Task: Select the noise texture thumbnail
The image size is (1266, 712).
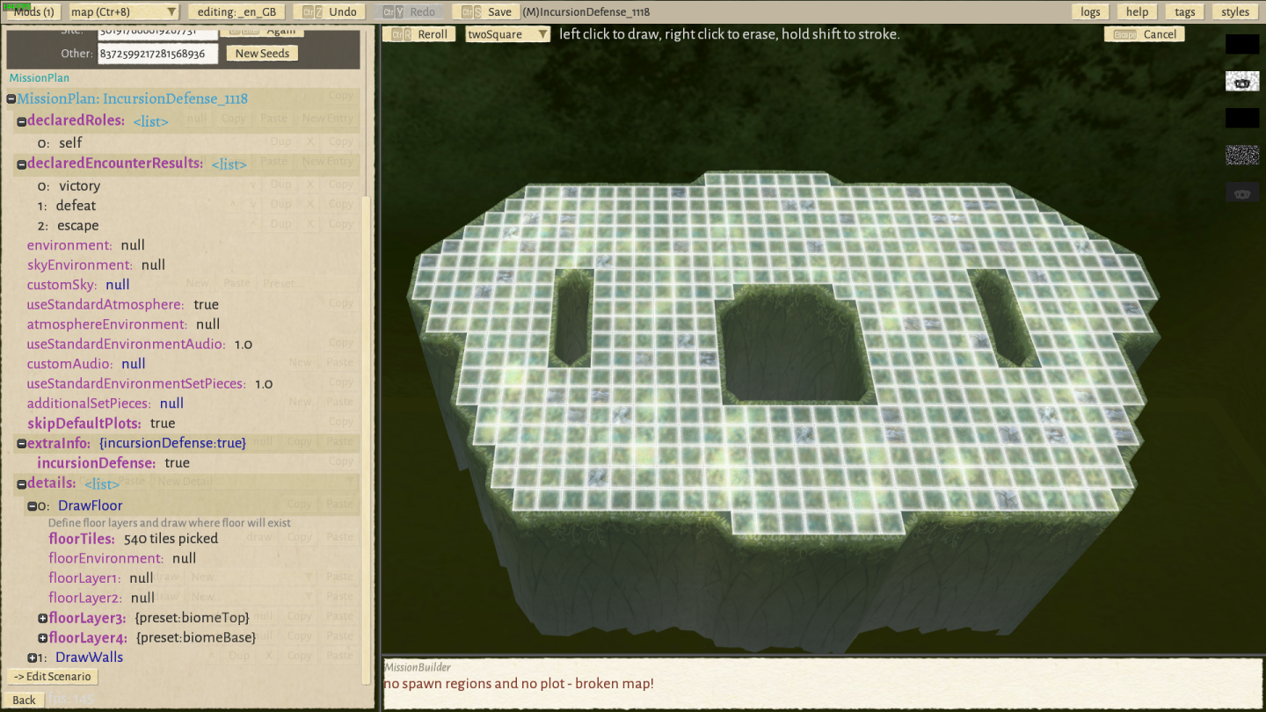Action: coord(1242,155)
